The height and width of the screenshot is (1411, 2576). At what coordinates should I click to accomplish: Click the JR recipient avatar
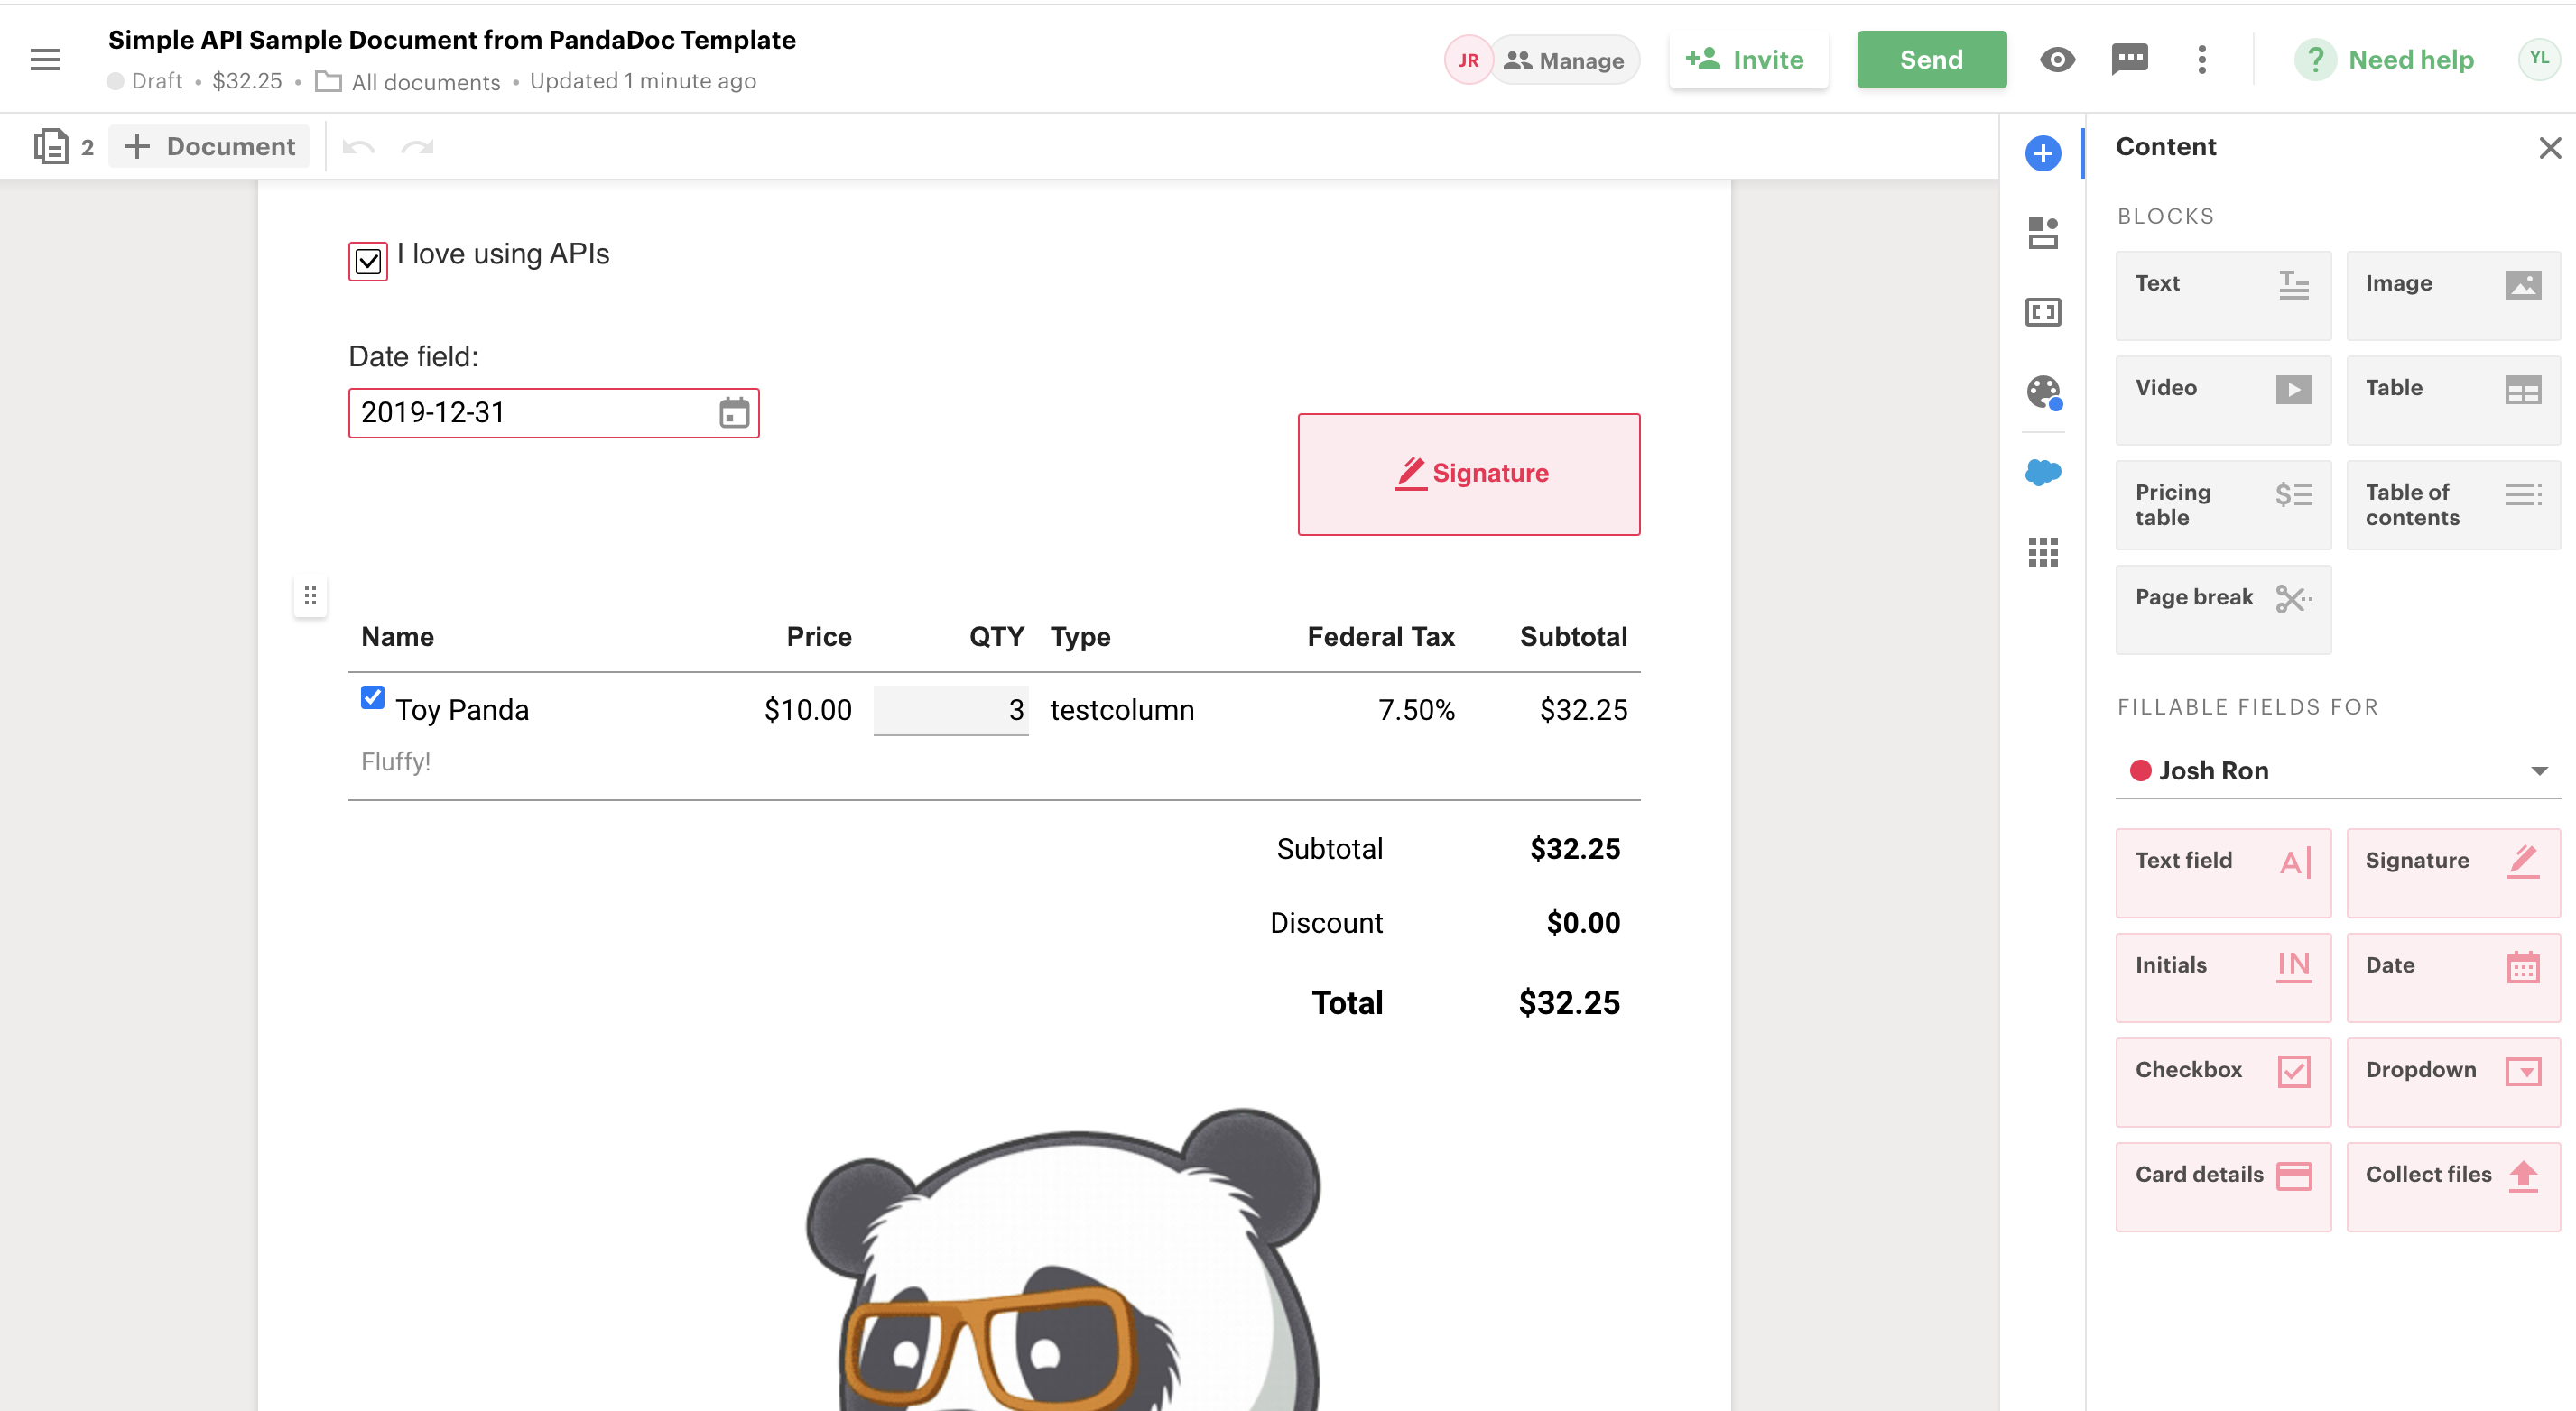tap(1467, 60)
